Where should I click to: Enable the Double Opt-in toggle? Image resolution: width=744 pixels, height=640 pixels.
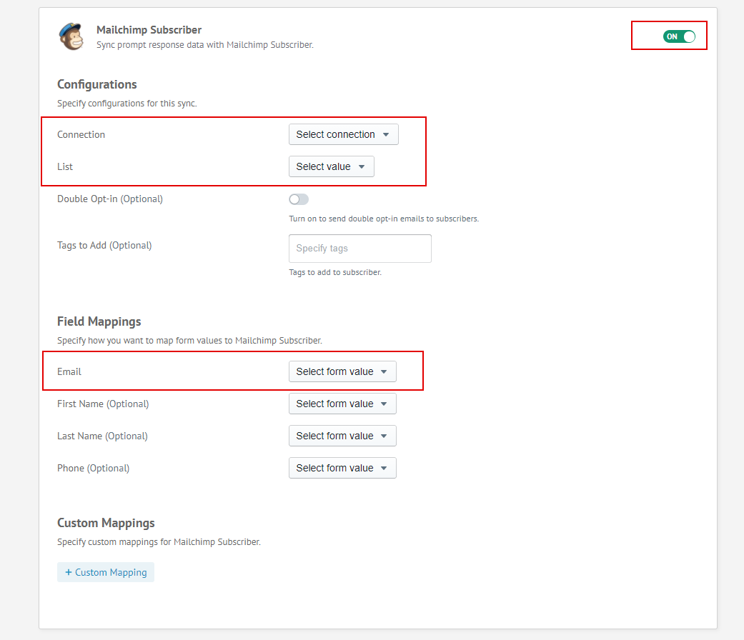tap(299, 199)
